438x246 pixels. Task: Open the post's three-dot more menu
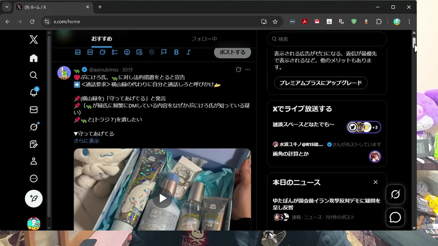(248, 70)
